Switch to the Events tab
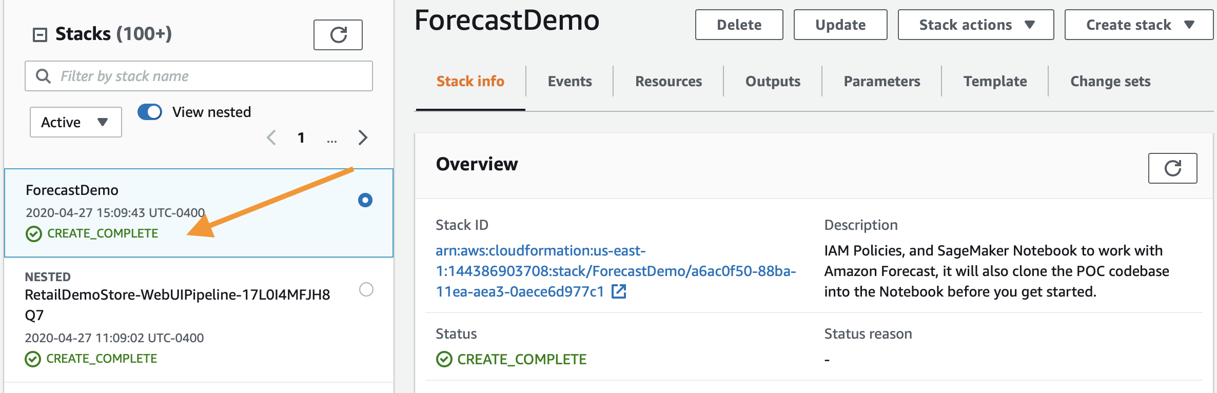The width and height of the screenshot is (1217, 393). (570, 81)
